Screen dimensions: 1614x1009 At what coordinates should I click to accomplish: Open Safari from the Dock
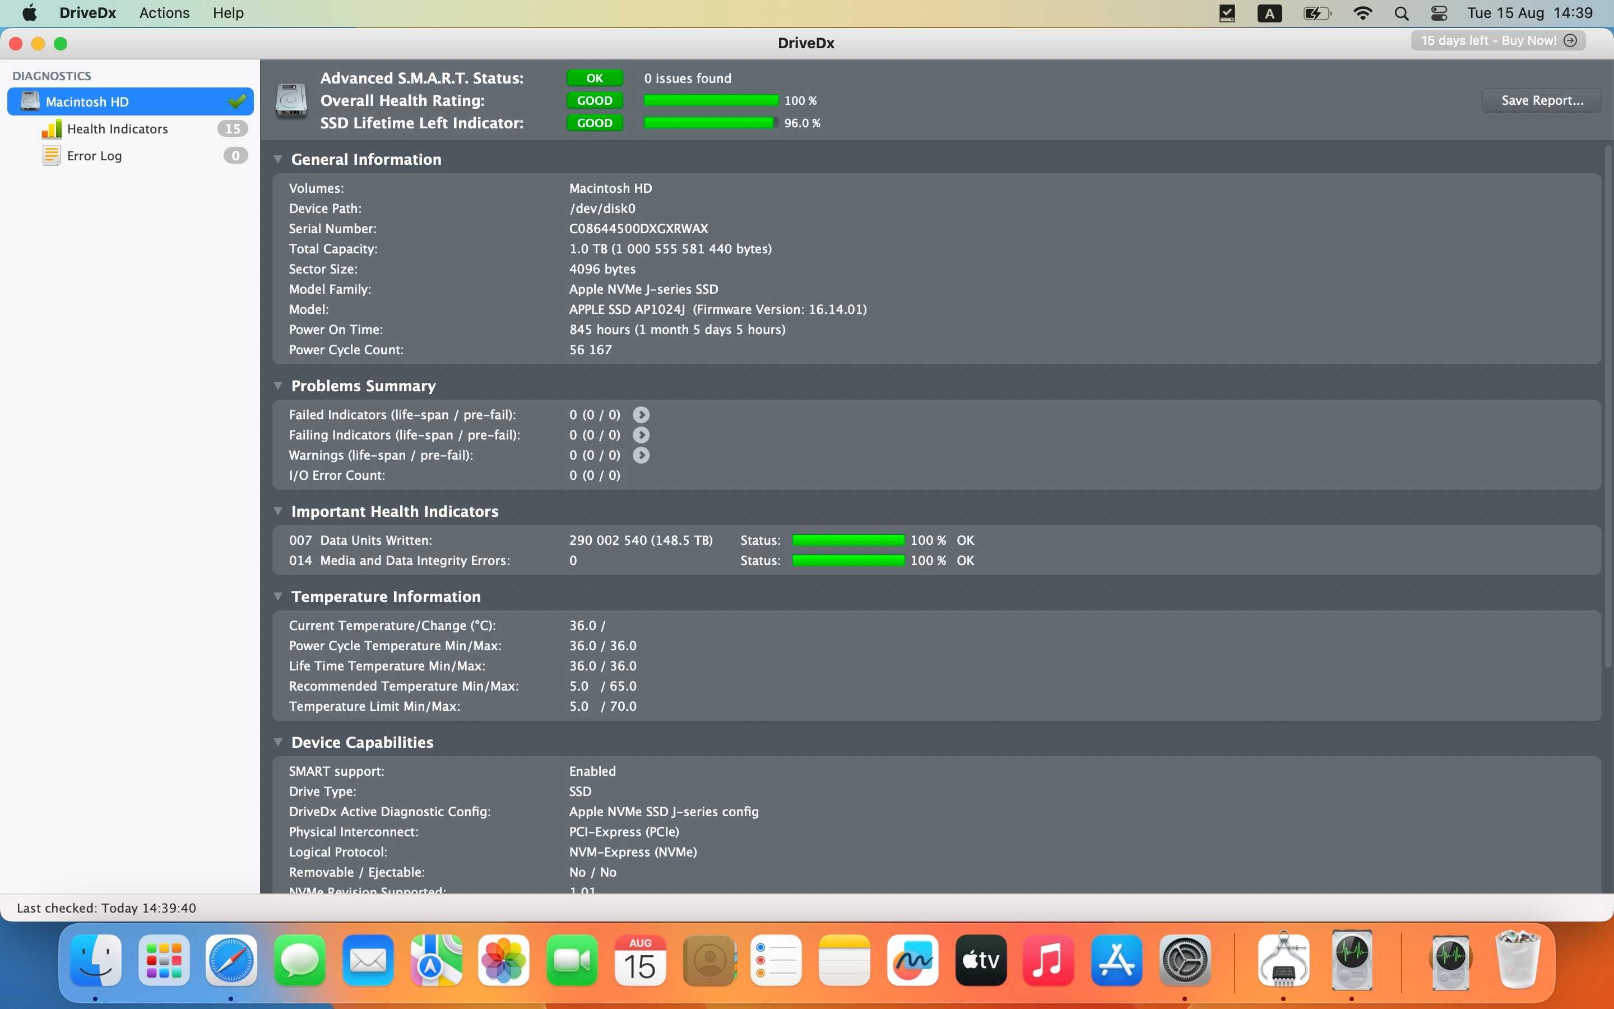[231, 960]
